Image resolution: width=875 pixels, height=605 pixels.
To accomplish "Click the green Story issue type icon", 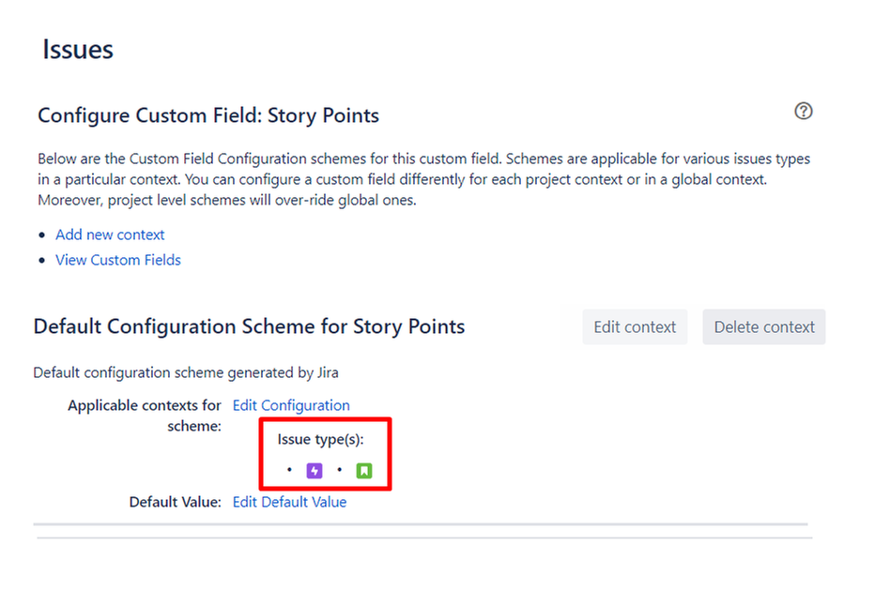I will 364,470.
